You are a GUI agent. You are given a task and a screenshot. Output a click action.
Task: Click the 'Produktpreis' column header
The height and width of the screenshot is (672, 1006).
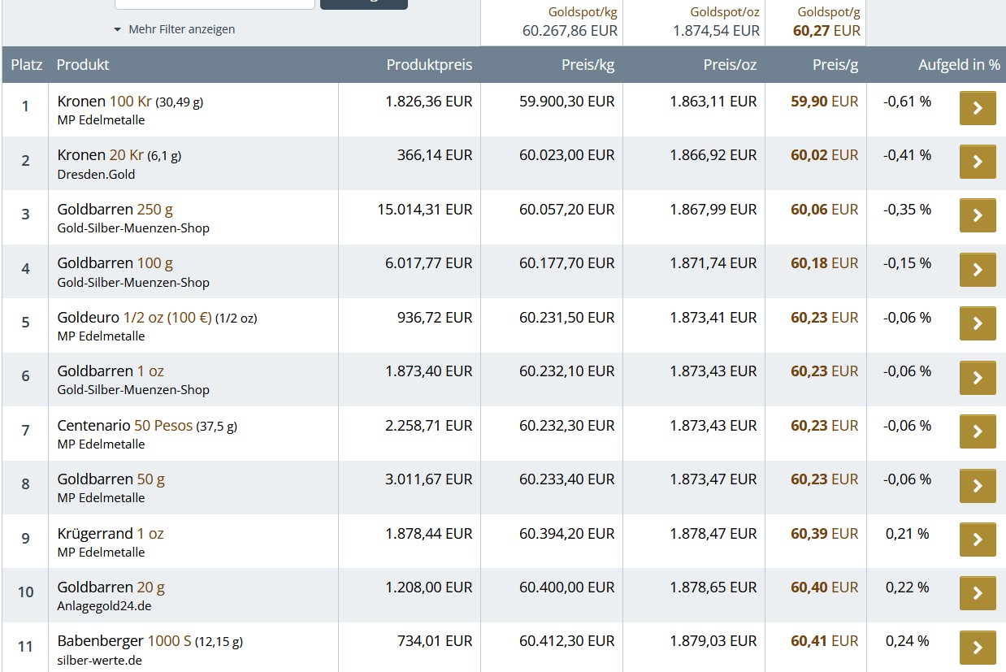[429, 65]
